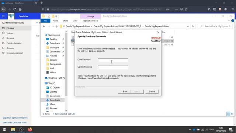Open the Firefox library icon
The height and width of the screenshot is (133, 236).
point(209,9)
